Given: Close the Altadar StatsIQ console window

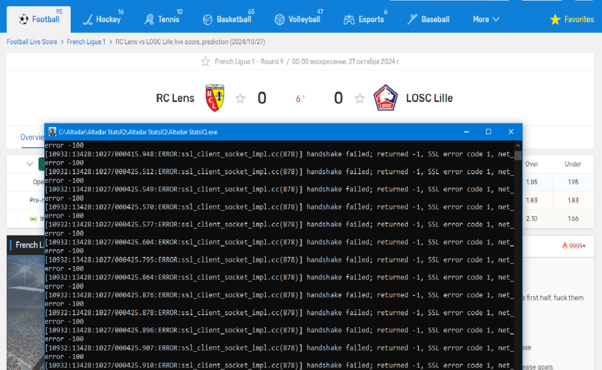Looking at the screenshot, I should [x=511, y=132].
